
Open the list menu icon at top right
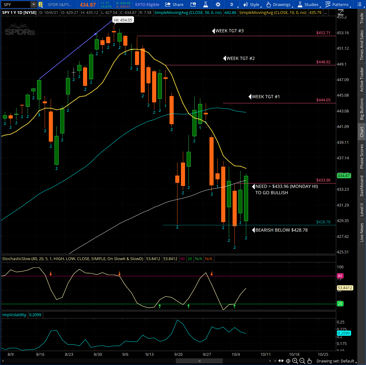tap(359, 4)
